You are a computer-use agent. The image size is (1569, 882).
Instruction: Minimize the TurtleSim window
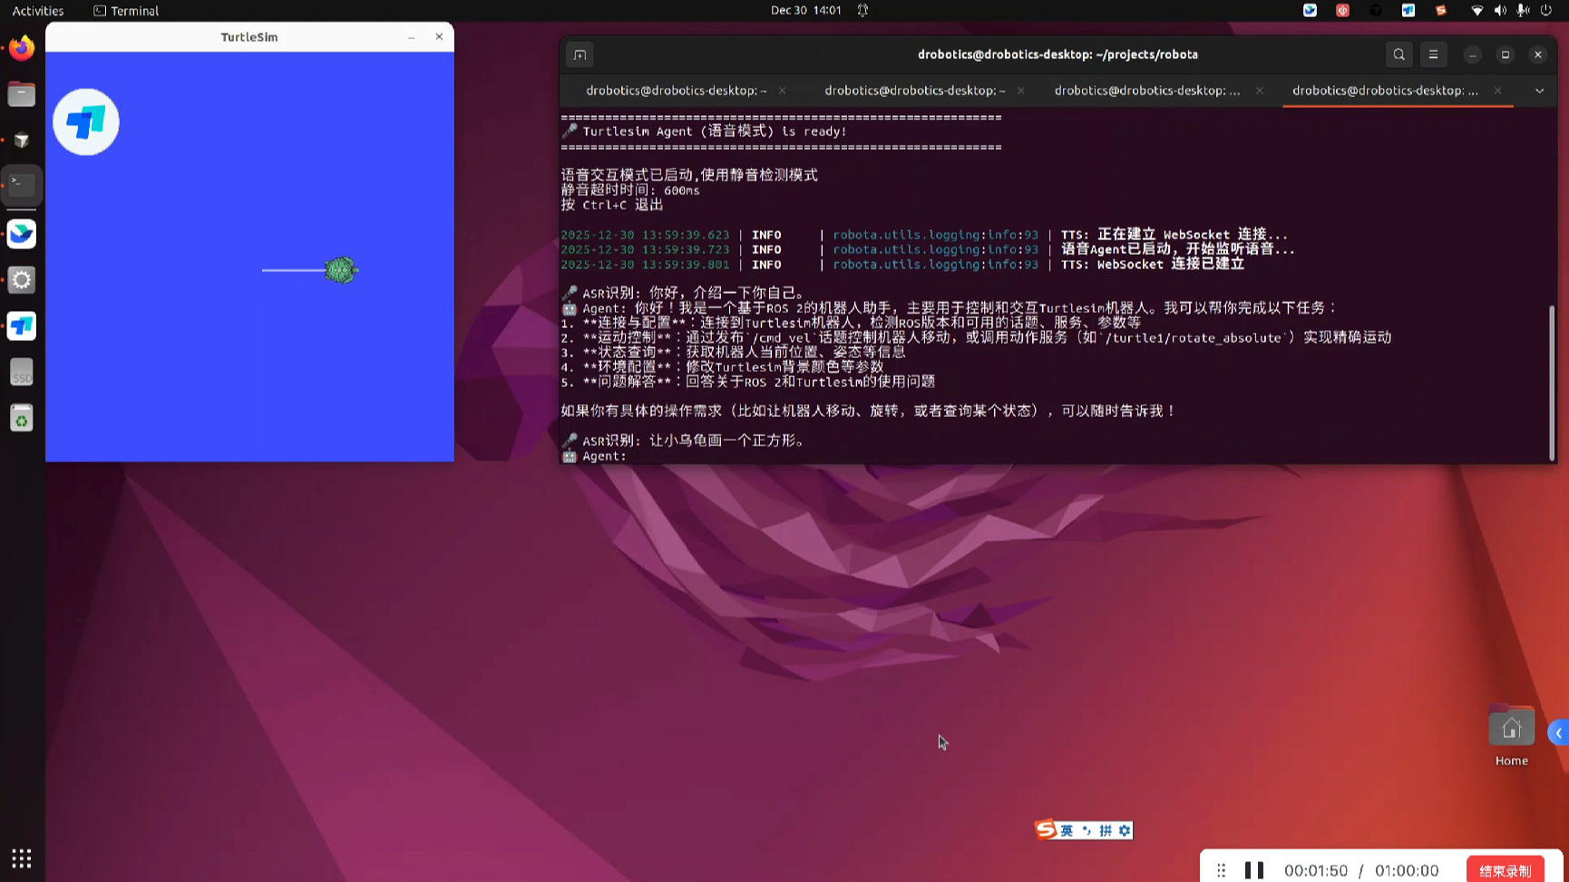point(411,37)
